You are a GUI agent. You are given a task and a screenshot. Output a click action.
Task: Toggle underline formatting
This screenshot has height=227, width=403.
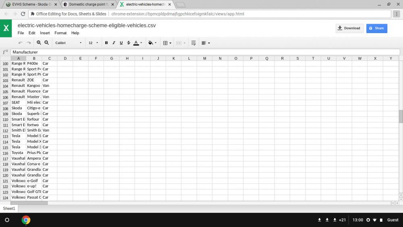[x=121, y=43]
